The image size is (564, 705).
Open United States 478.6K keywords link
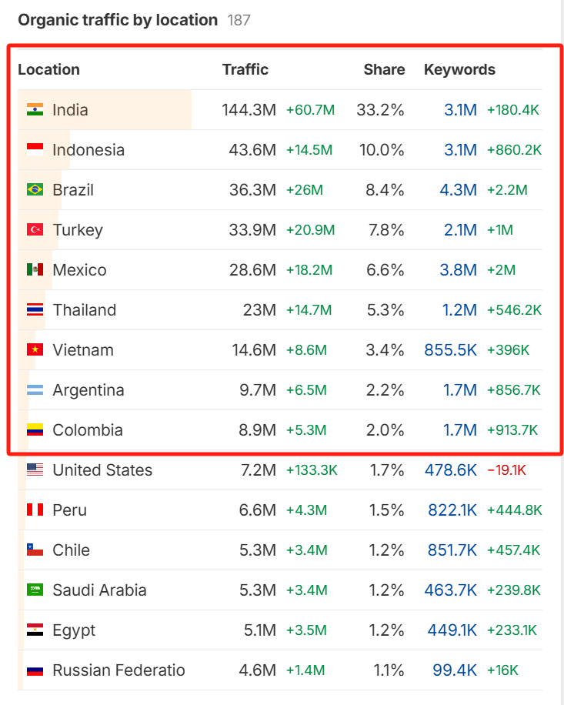[450, 470]
